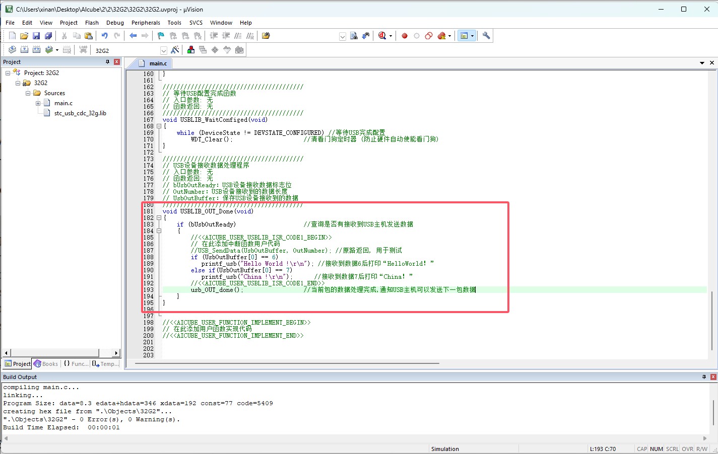Open the batch build dropdown arrow
The height and width of the screenshot is (454, 718).
point(57,50)
